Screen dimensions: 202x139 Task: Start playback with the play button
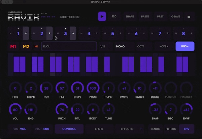point(102,16)
